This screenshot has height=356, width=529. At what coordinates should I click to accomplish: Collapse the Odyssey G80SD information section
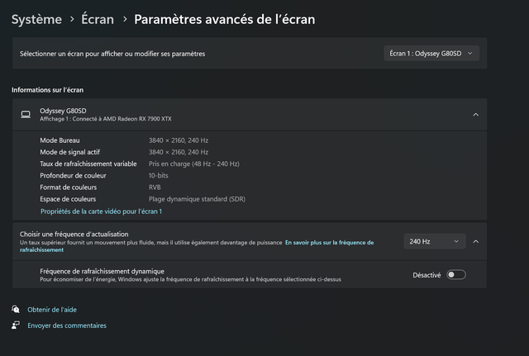476,115
